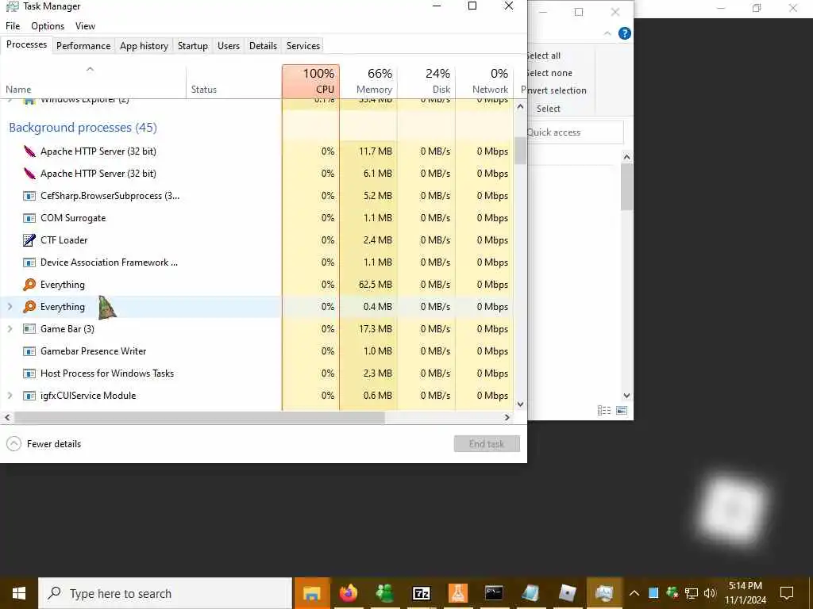813x609 pixels.
Task: Open the Roblox taskbar icon
Action: click(567, 593)
